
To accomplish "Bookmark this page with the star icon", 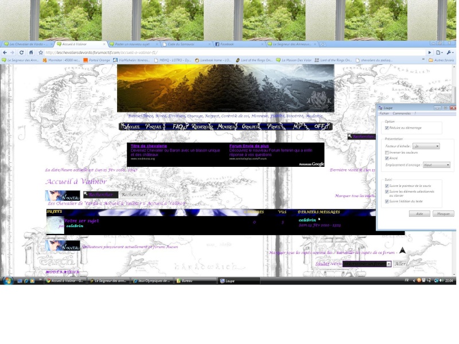I will [41, 53].
